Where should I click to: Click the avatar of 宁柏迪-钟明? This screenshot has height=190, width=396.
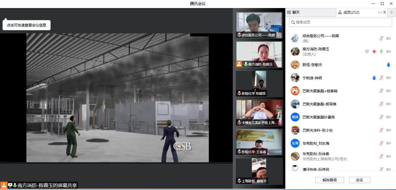point(295,78)
